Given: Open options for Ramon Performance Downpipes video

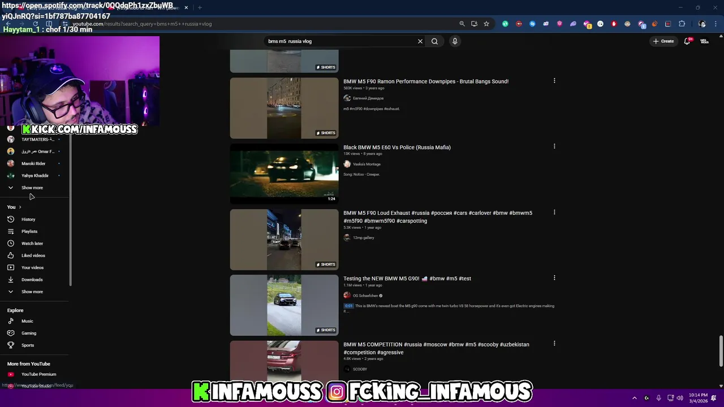Looking at the screenshot, I should click(554, 81).
